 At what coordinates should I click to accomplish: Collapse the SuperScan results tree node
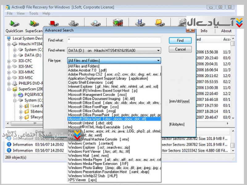click(x=9, y=89)
